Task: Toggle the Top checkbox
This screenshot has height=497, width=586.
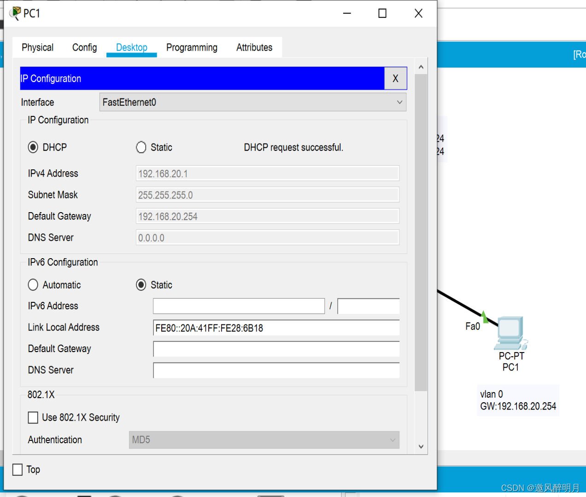Action: coord(18,469)
